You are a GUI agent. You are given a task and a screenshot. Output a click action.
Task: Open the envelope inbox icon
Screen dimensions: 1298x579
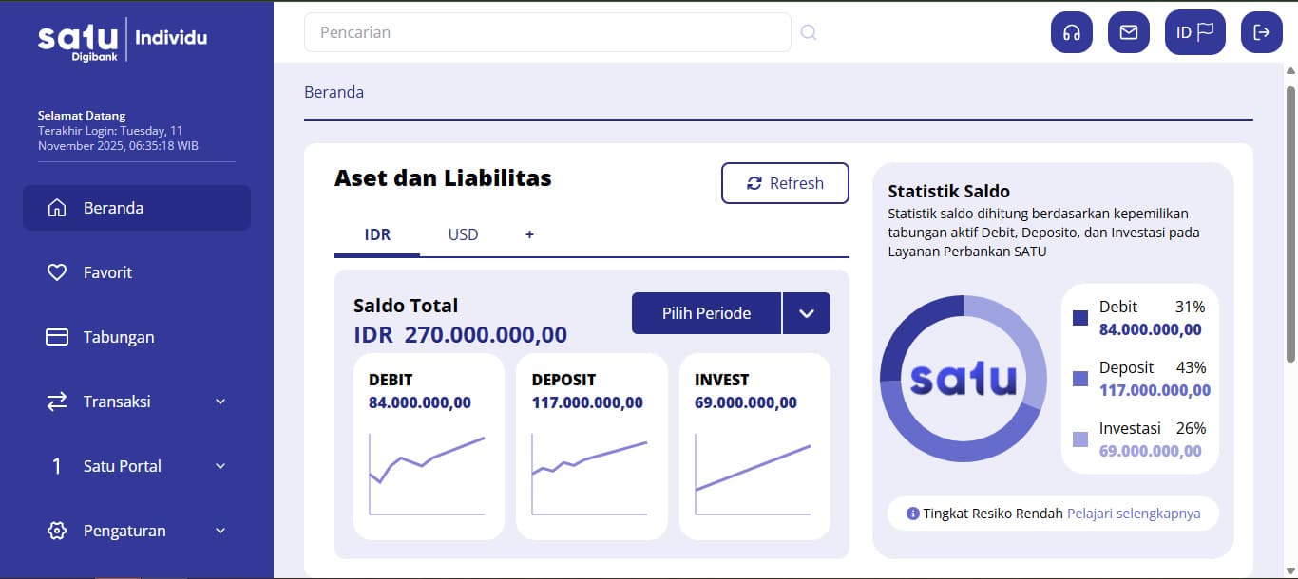(1128, 31)
